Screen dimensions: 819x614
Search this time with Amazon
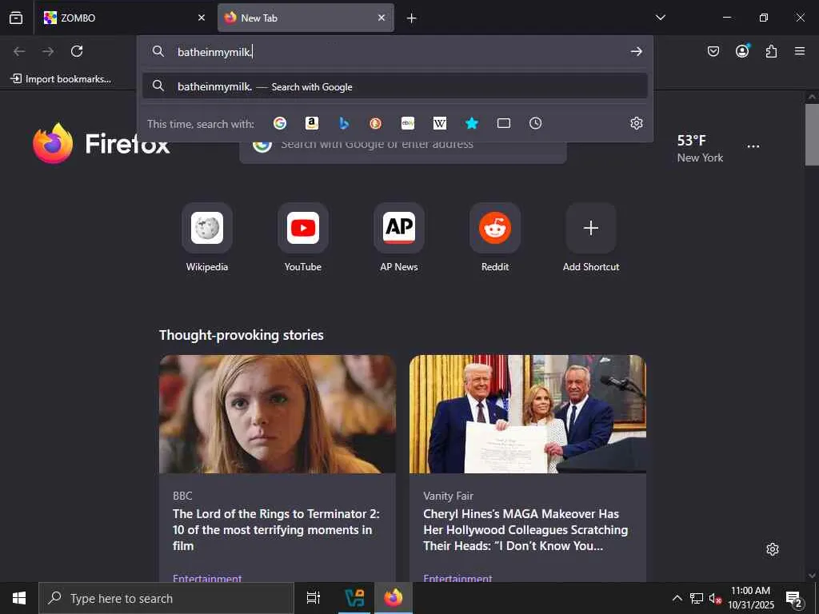312,123
